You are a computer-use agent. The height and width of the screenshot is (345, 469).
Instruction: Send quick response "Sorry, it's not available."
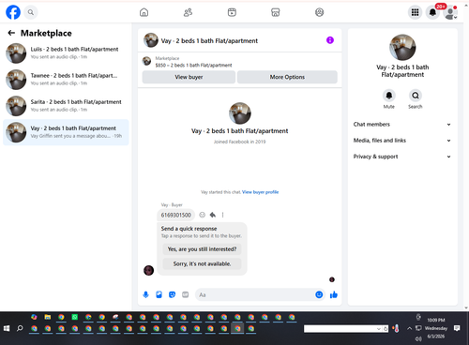(202, 263)
